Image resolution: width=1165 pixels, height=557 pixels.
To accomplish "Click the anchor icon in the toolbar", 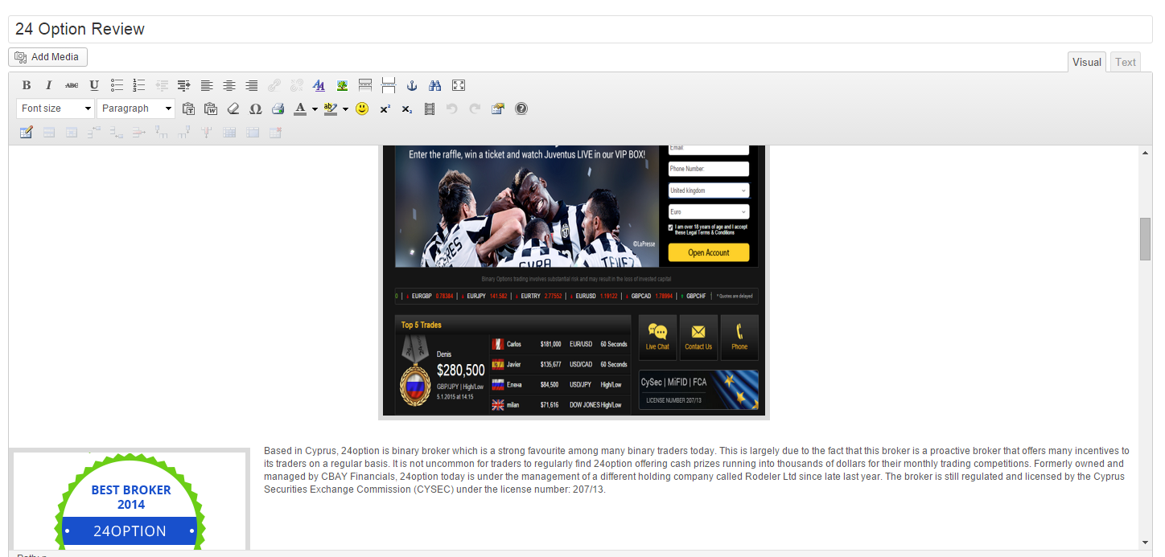I will pyautogui.click(x=413, y=85).
